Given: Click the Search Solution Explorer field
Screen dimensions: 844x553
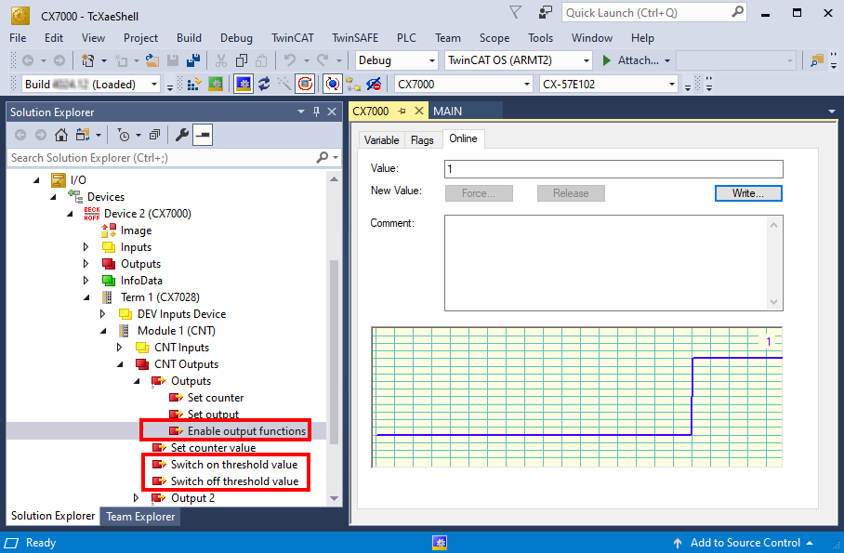Looking at the screenshot, I should [174, 158].
